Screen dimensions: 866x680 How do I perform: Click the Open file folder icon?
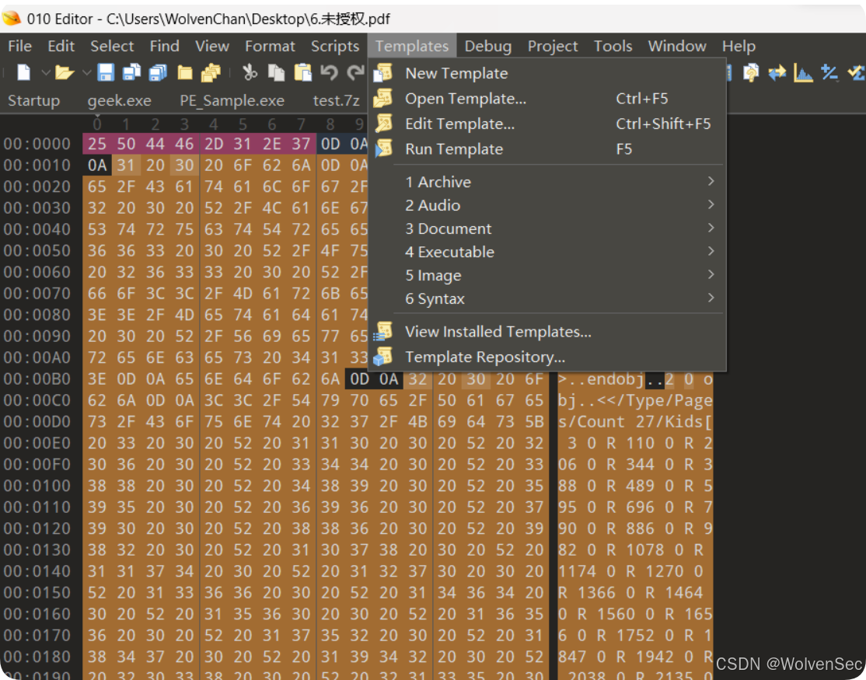(x=64, y=72)
